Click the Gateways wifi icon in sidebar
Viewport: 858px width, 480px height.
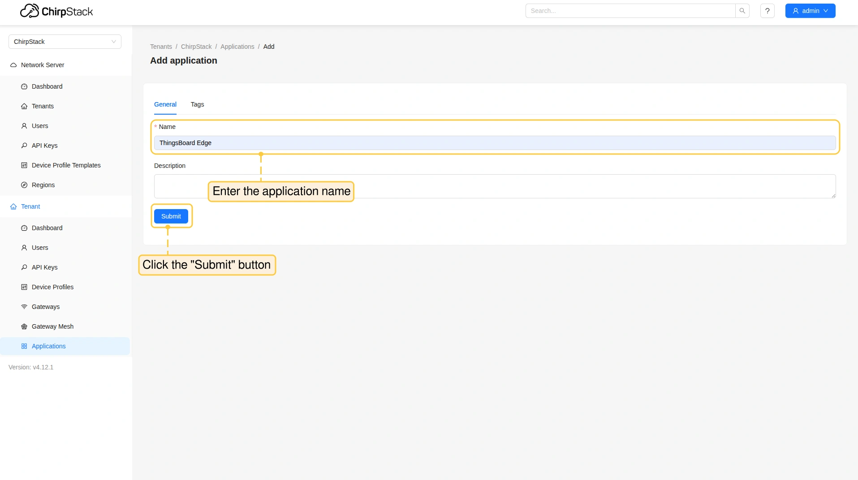coord(24,307)
